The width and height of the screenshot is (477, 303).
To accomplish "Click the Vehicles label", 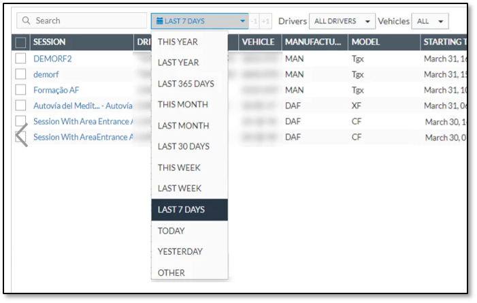I will pos(393,21).
